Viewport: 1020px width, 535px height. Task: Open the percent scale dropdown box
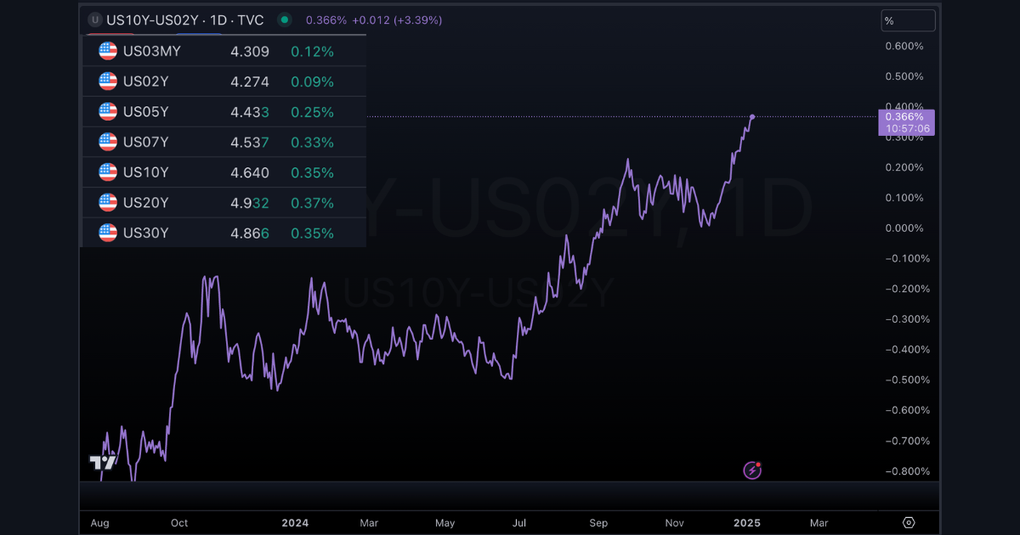click(908, 20)
